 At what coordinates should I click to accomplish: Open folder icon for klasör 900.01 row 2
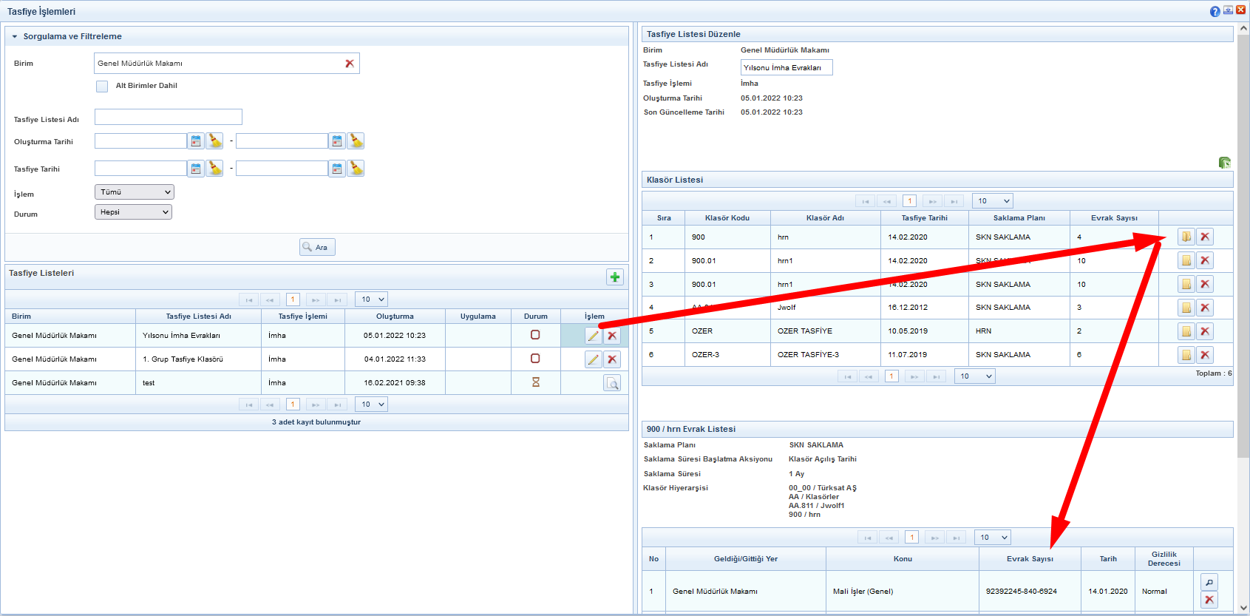tap(1186, 261)
